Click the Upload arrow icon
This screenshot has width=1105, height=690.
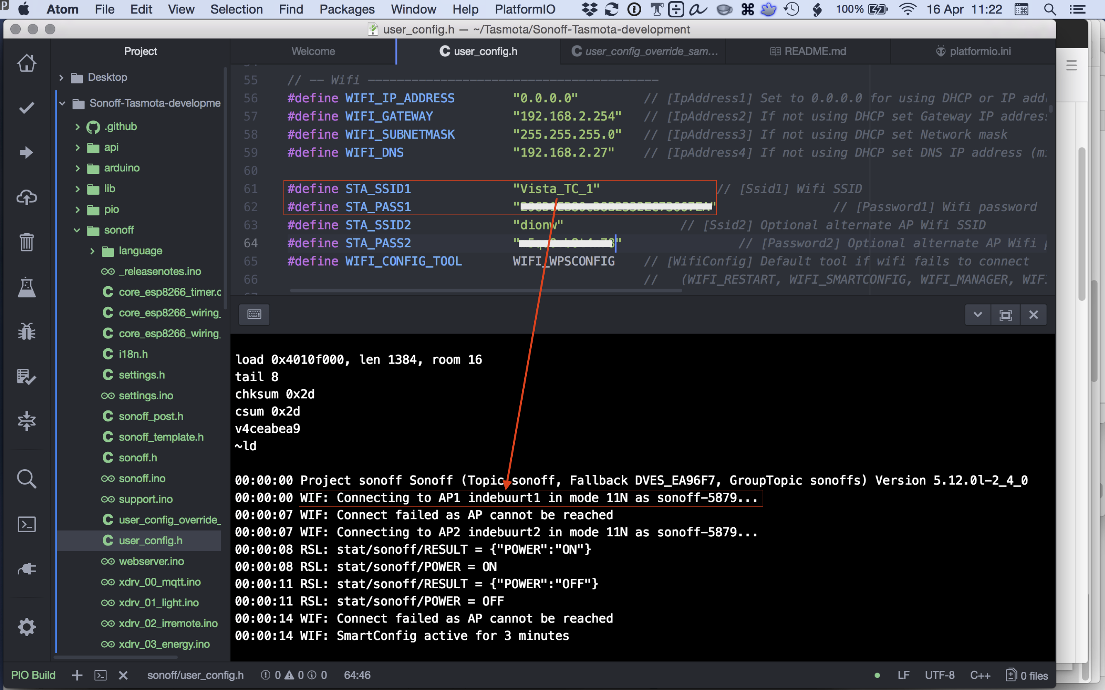(27, 152)
